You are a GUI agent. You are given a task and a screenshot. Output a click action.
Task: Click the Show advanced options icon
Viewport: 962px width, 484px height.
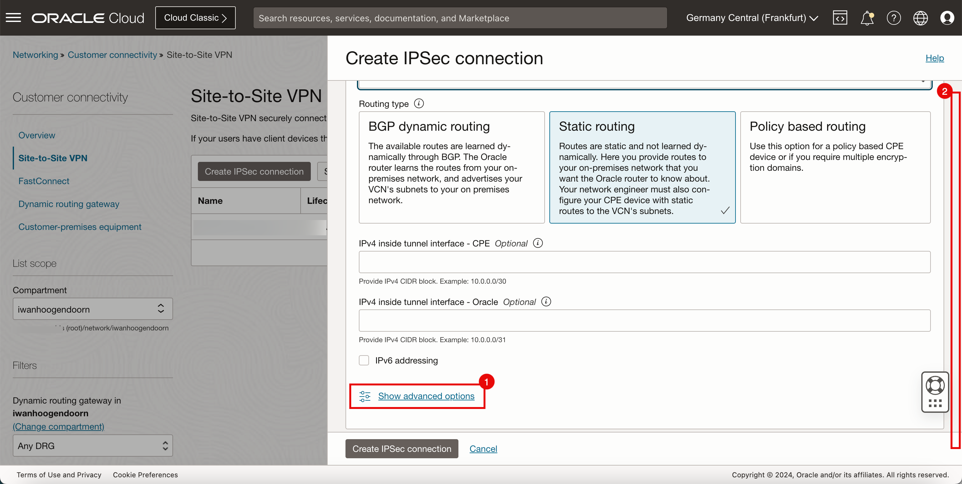click(x=365, y=396)
